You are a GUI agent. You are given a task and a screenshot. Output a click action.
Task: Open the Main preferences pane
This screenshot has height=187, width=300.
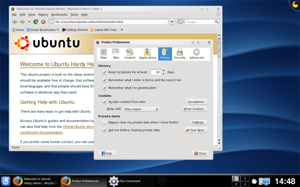tap(103, 54)
